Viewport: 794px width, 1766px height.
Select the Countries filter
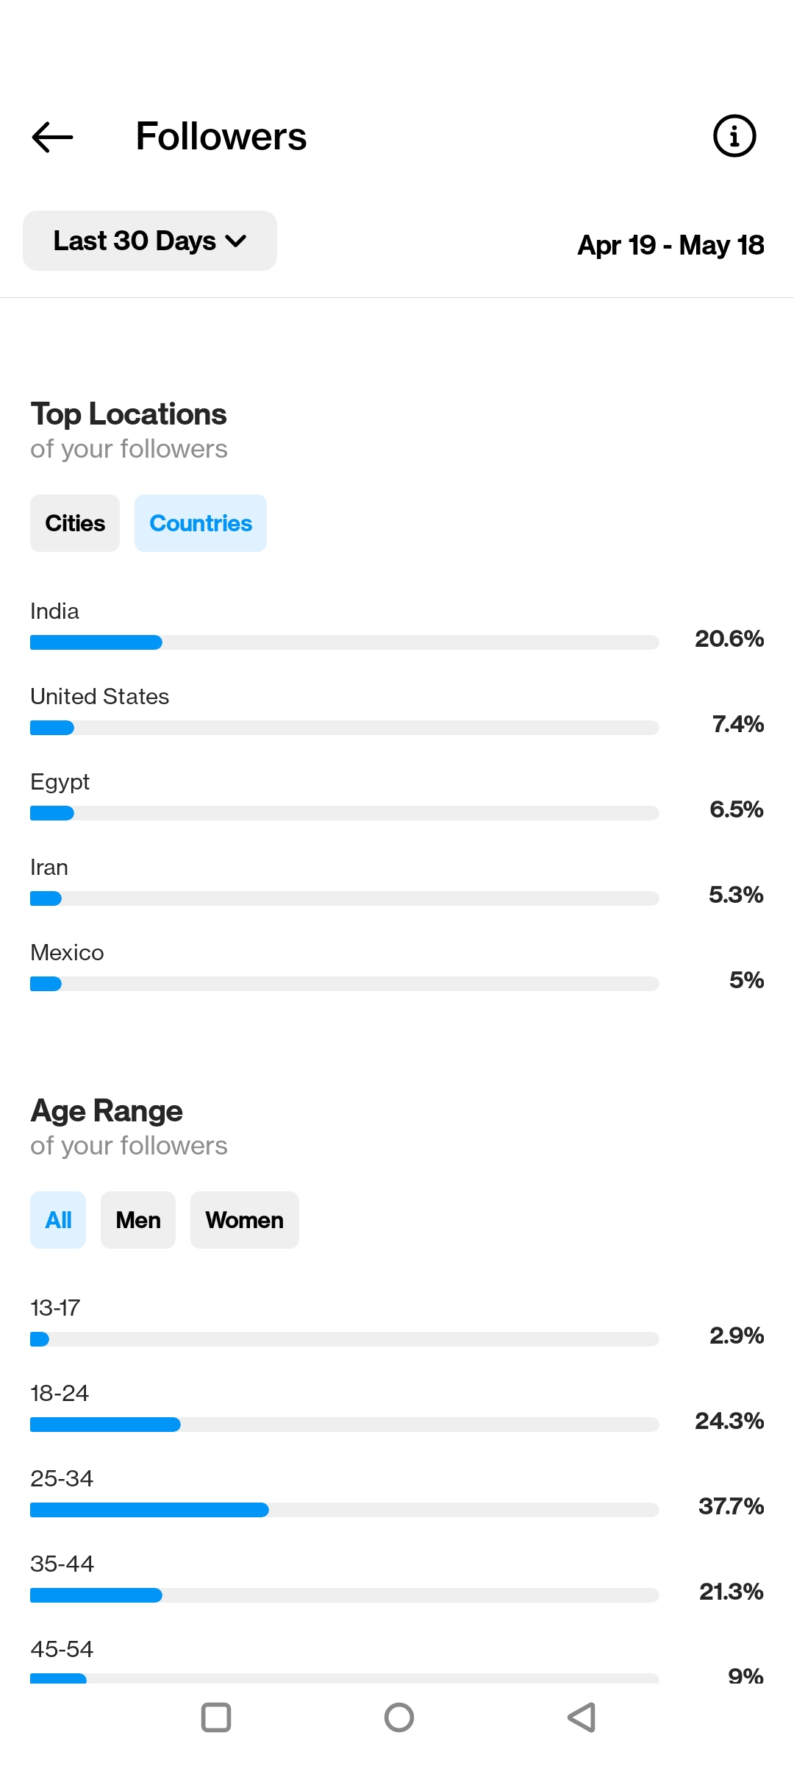click(201, 523)
